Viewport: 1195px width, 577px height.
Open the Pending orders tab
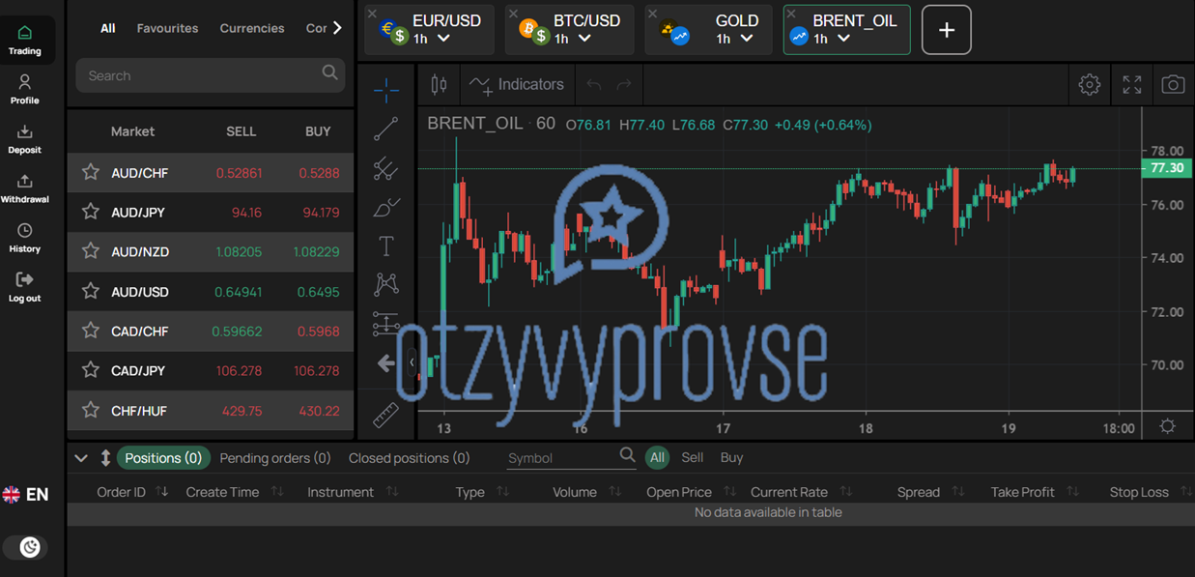click(275, 458)
